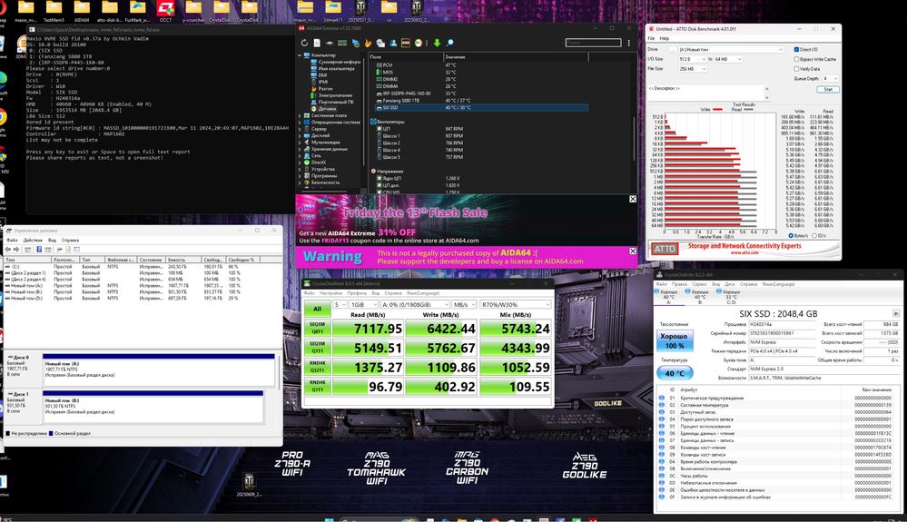
Task: Click the Start button in ATTO
Action: point(828,90)
